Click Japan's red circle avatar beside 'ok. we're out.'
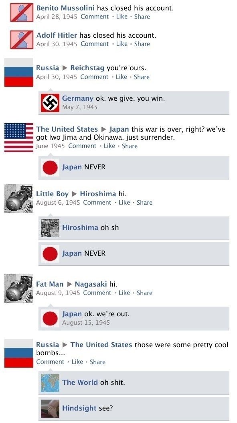This screenshot has width=237, height=423. [50, 318]
